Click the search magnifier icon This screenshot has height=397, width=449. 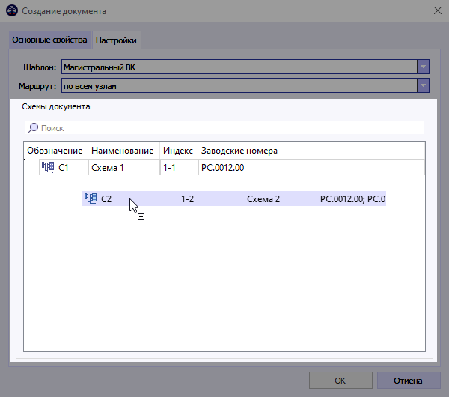click(33, 127)
